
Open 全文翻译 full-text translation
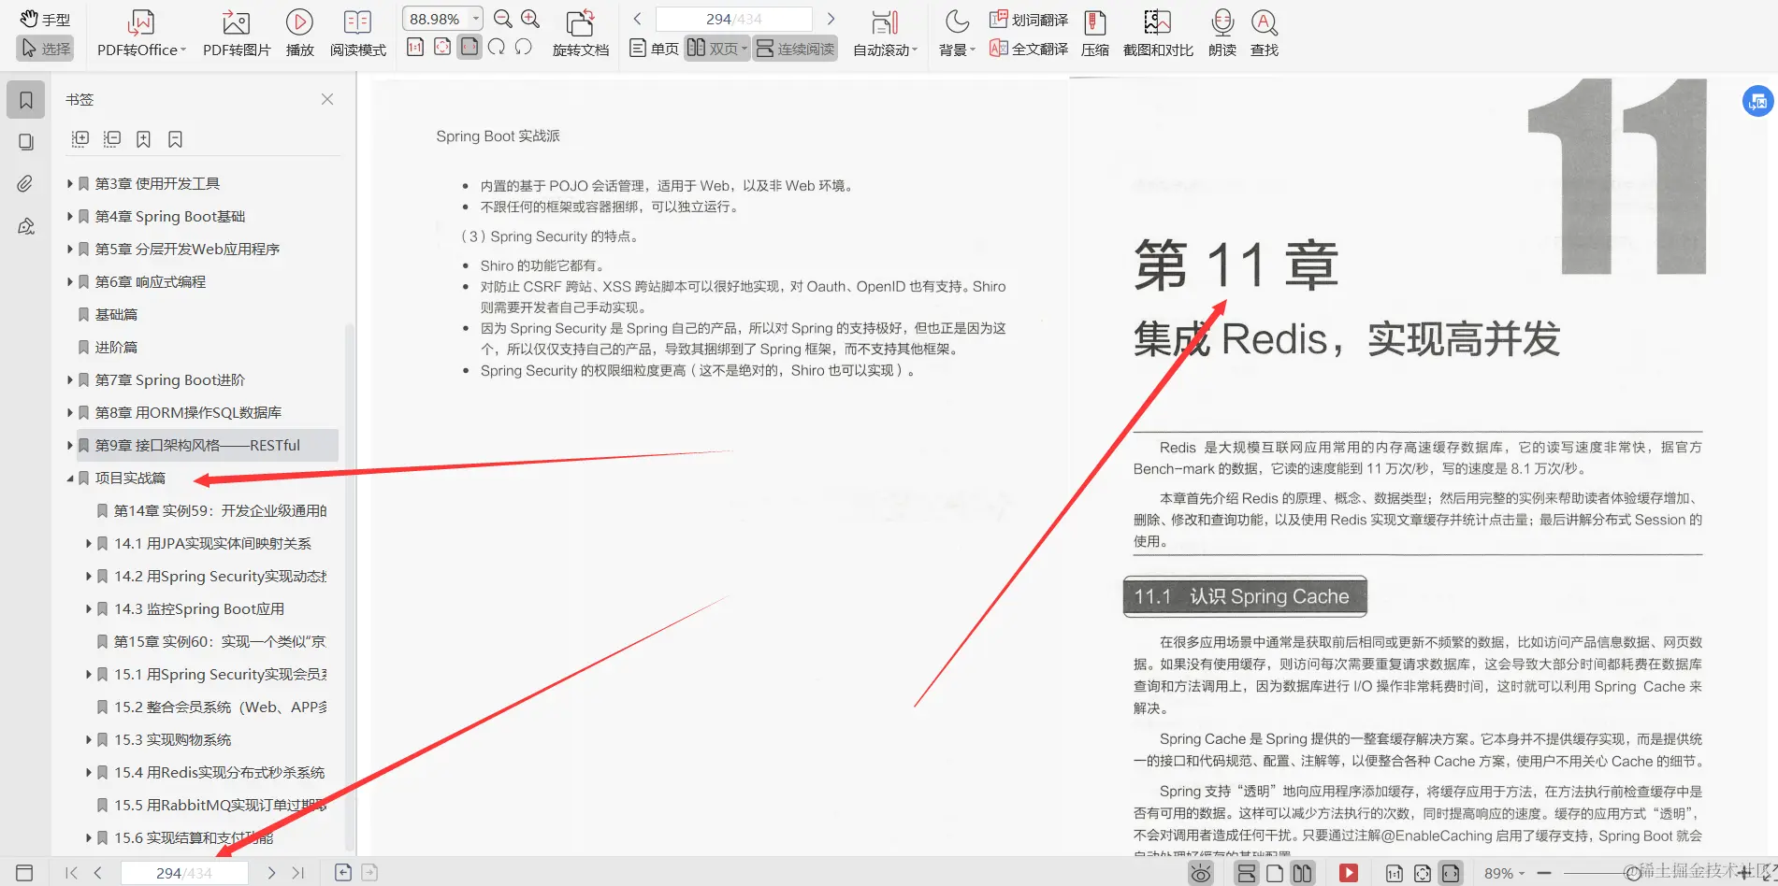tap(1029, 49)
